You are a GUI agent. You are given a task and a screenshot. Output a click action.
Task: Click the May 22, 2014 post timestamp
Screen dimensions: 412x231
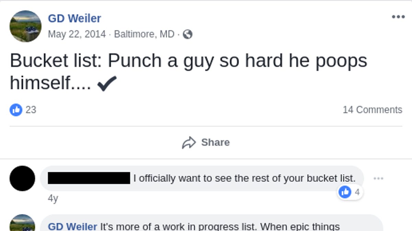point(77,34)
